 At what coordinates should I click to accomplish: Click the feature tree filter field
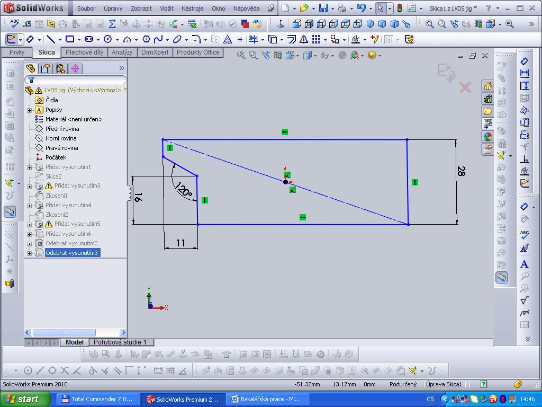click(75, 80)
